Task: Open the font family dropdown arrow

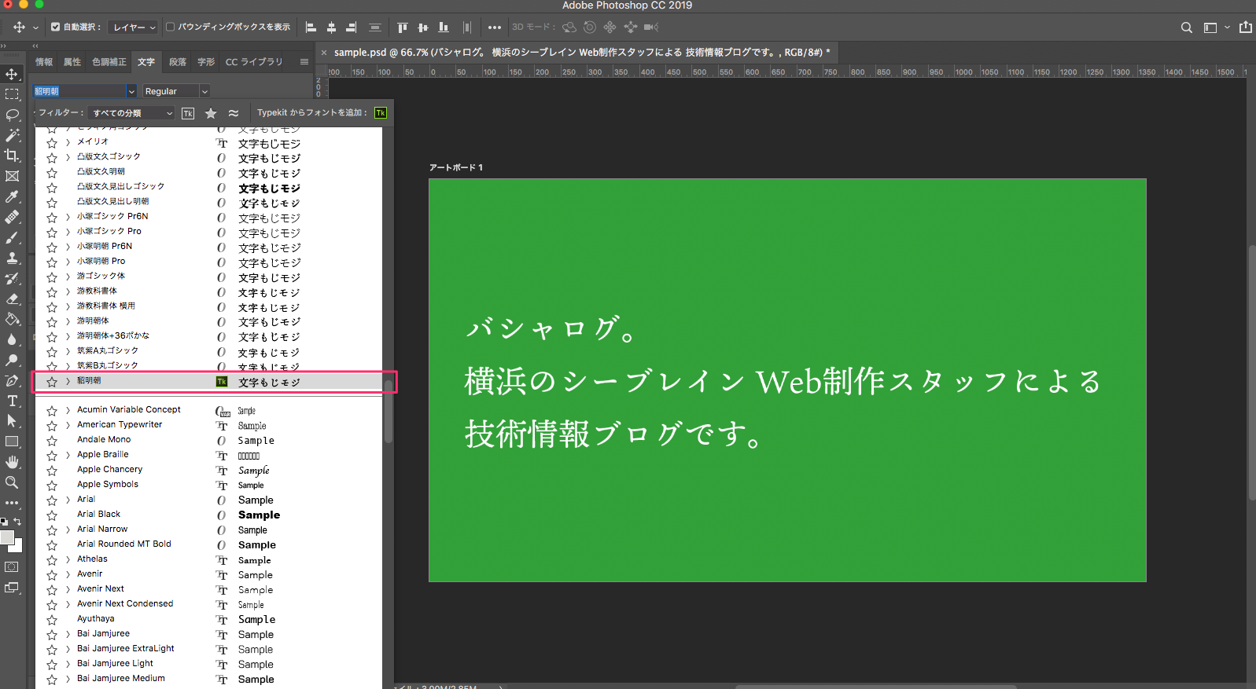Action: pyautogui.click(x=131, y=91)
